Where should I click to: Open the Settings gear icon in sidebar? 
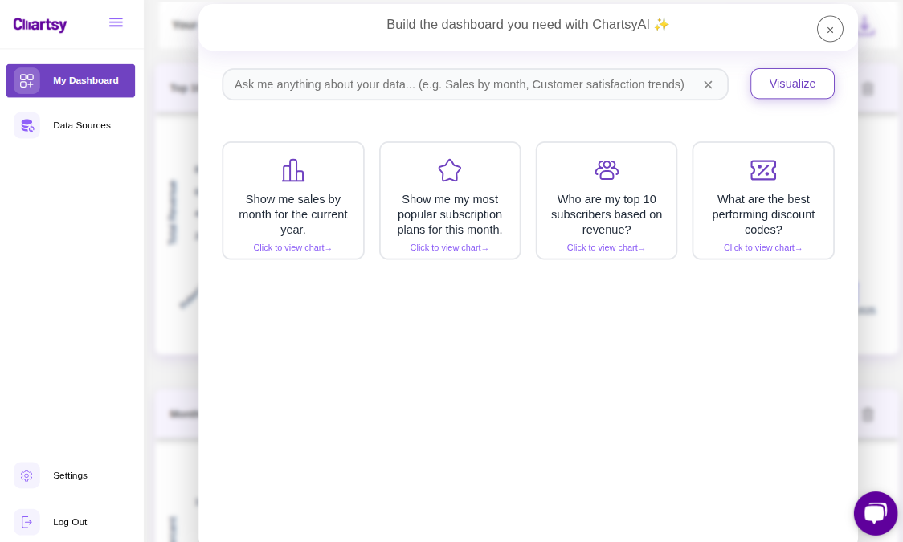pyautogui.click(x=27, y=475)
